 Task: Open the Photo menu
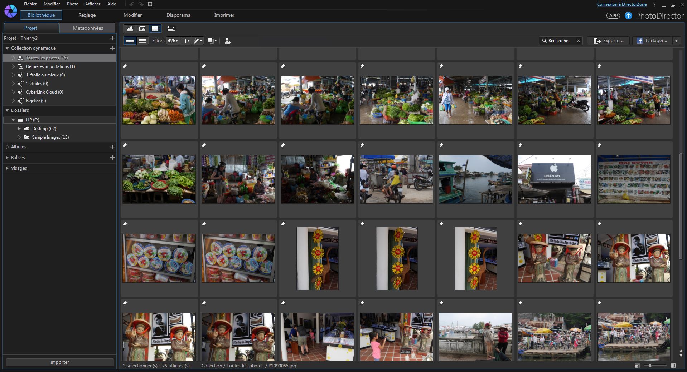73,4
